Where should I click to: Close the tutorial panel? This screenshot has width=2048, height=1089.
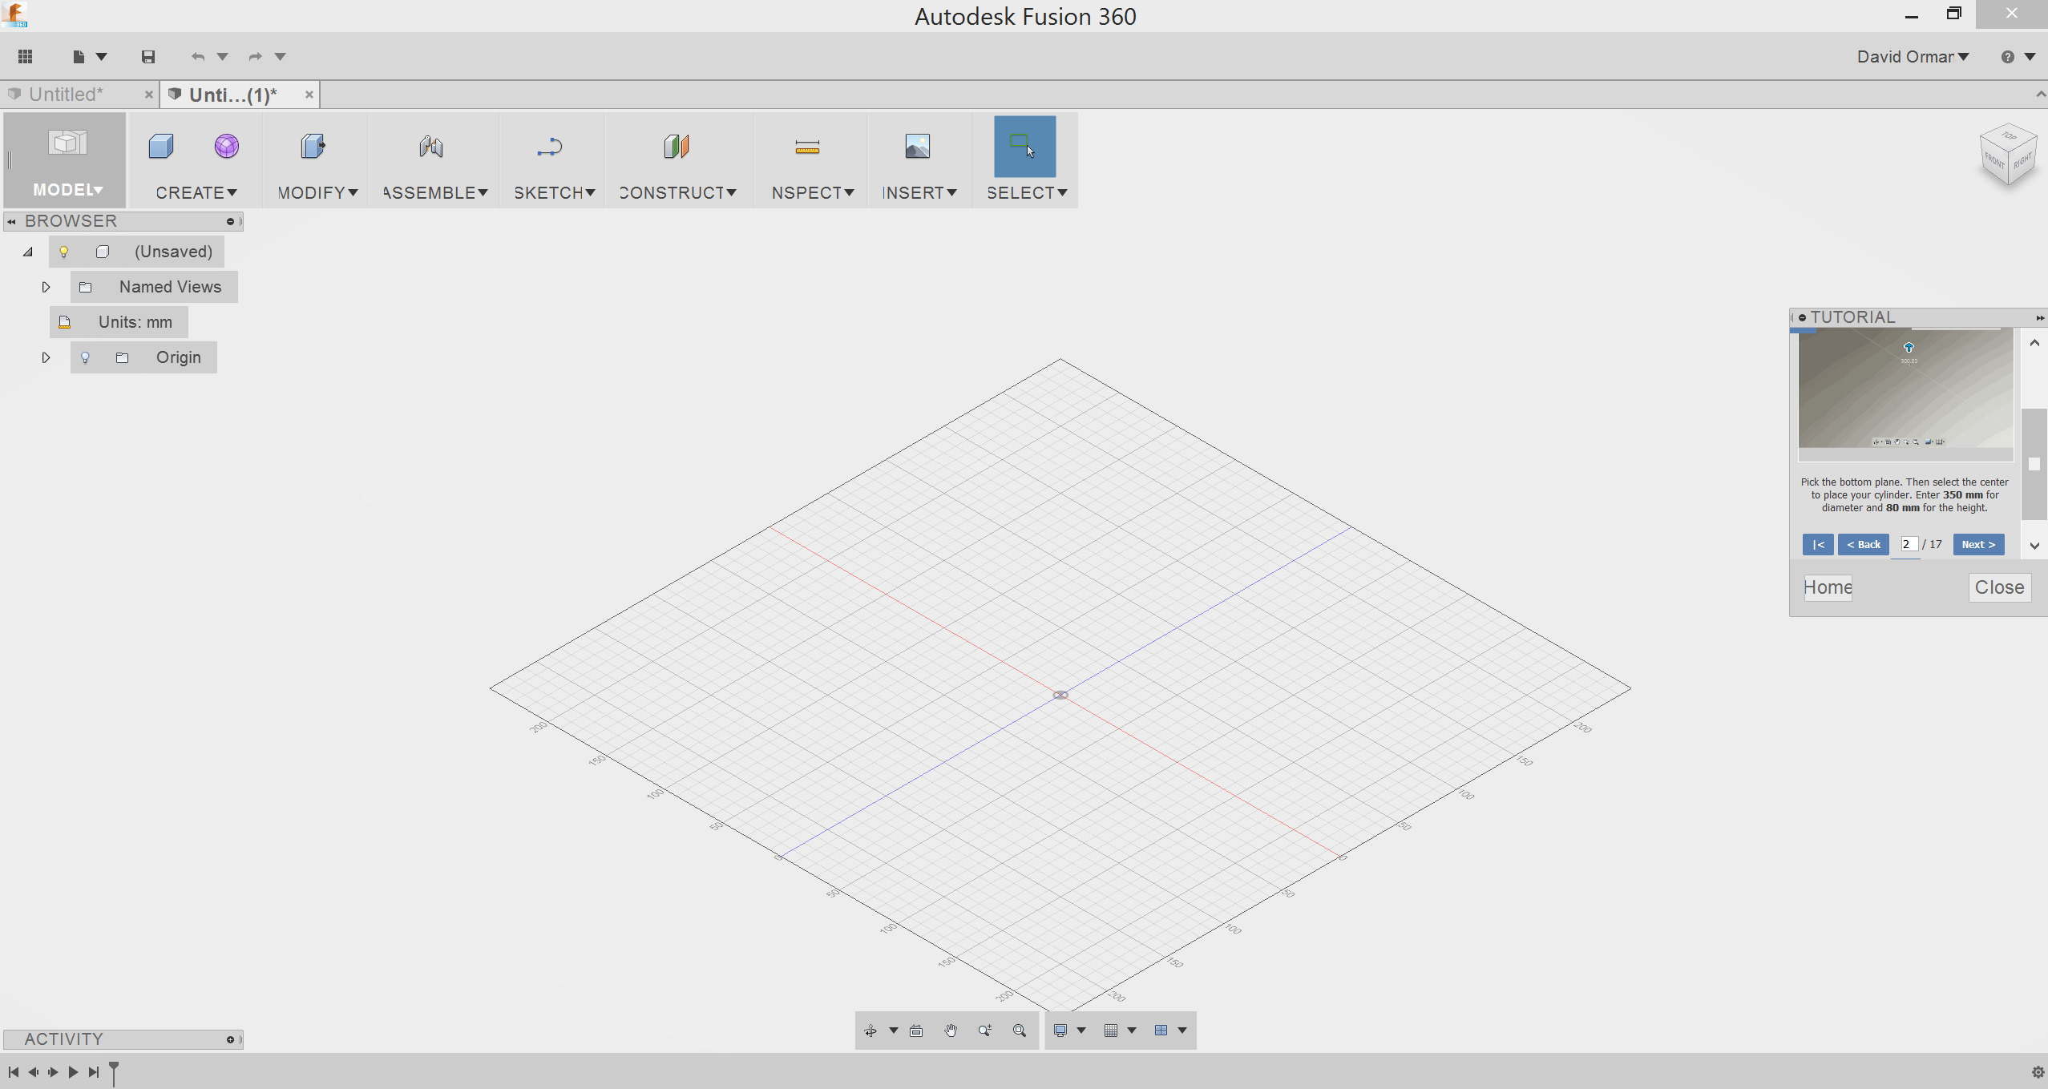coord(1999,587)
